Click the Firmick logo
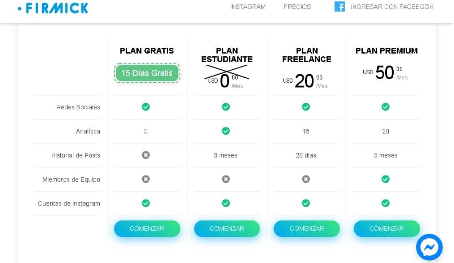 click(53, 8)
